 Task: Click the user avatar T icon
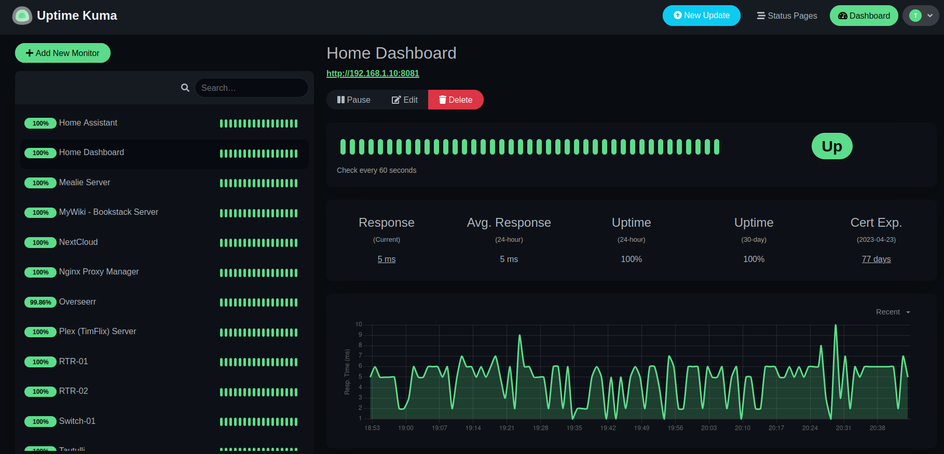pyautogui.click(x=915, y=16)
